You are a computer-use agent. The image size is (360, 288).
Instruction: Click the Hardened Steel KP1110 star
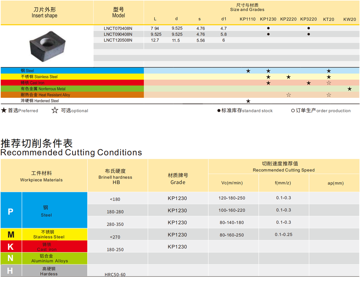coord(248,101)
